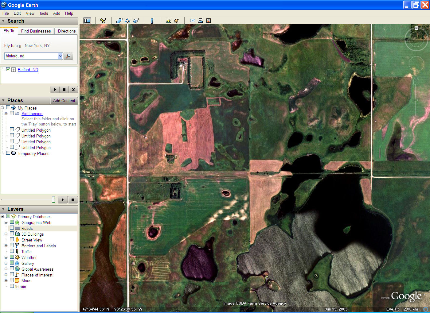Toggle the Traffic layer checkbox

click(x=12, y=251)
